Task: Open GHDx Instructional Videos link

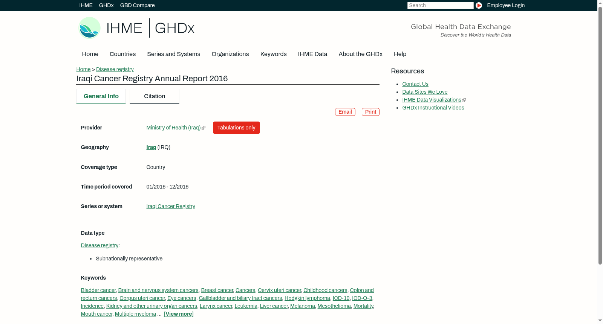Action: click(433, 108)
